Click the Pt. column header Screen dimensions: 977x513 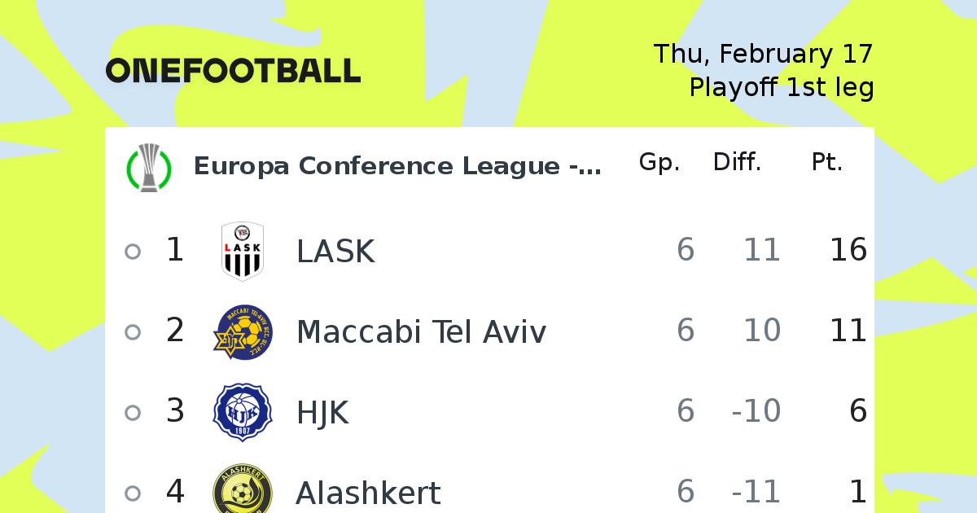coord(827,163)
